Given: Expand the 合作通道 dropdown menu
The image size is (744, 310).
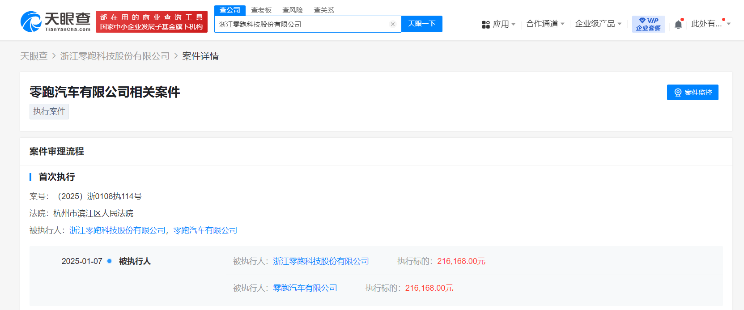Looking at the screenshot, I should click(x=545, y=24).
